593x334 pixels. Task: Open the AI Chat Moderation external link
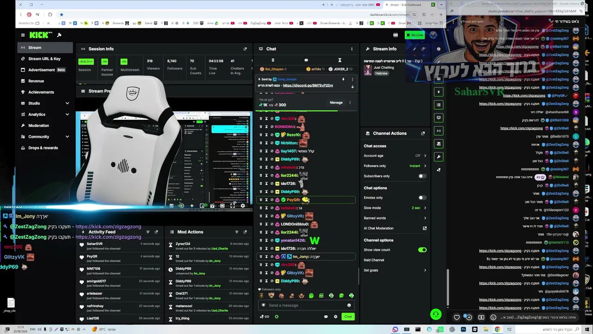click(425, 228)
